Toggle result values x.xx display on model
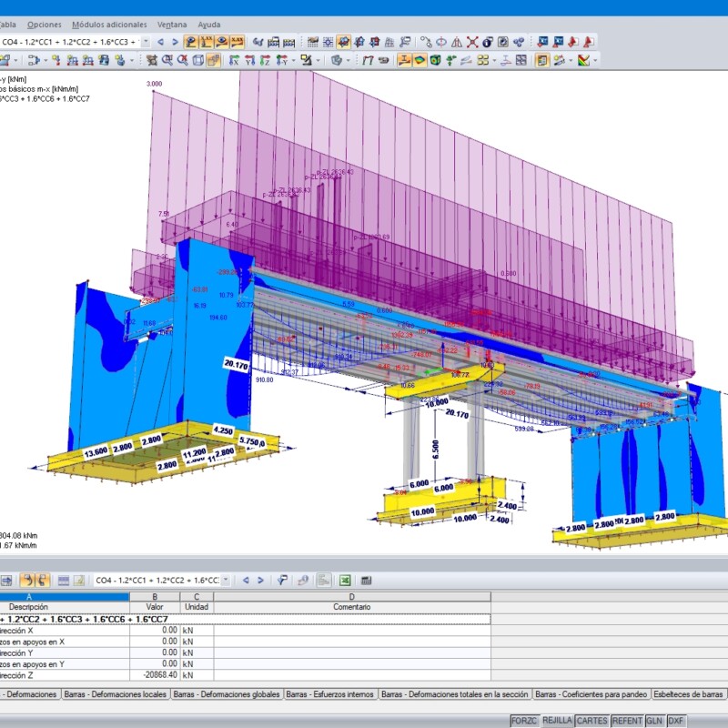The width and height of the screenshot is (728, 728). [207, 42]
